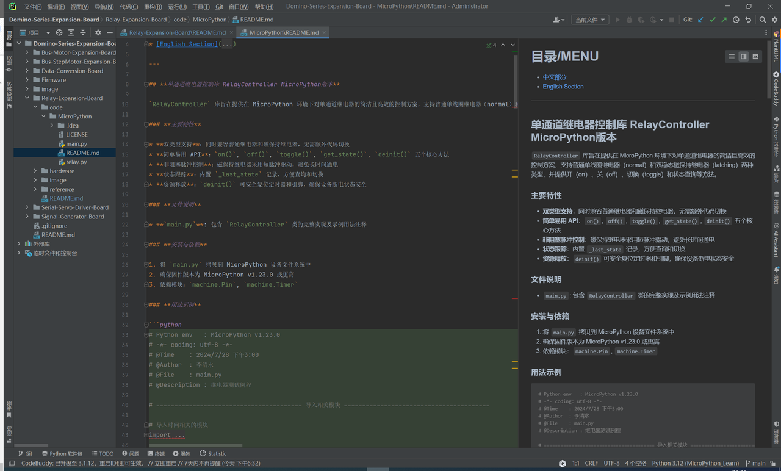
Task: Open AI Assistant side tool window
Action: point(776,240)
